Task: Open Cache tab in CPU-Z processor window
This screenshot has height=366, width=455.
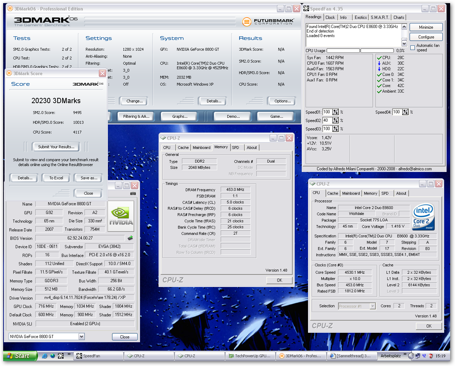Action: click(x=332, y=193)
